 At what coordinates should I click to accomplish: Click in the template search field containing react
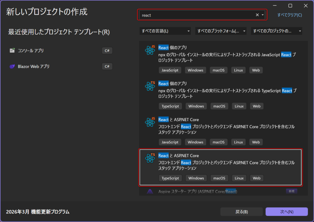(x=196, y=15)
